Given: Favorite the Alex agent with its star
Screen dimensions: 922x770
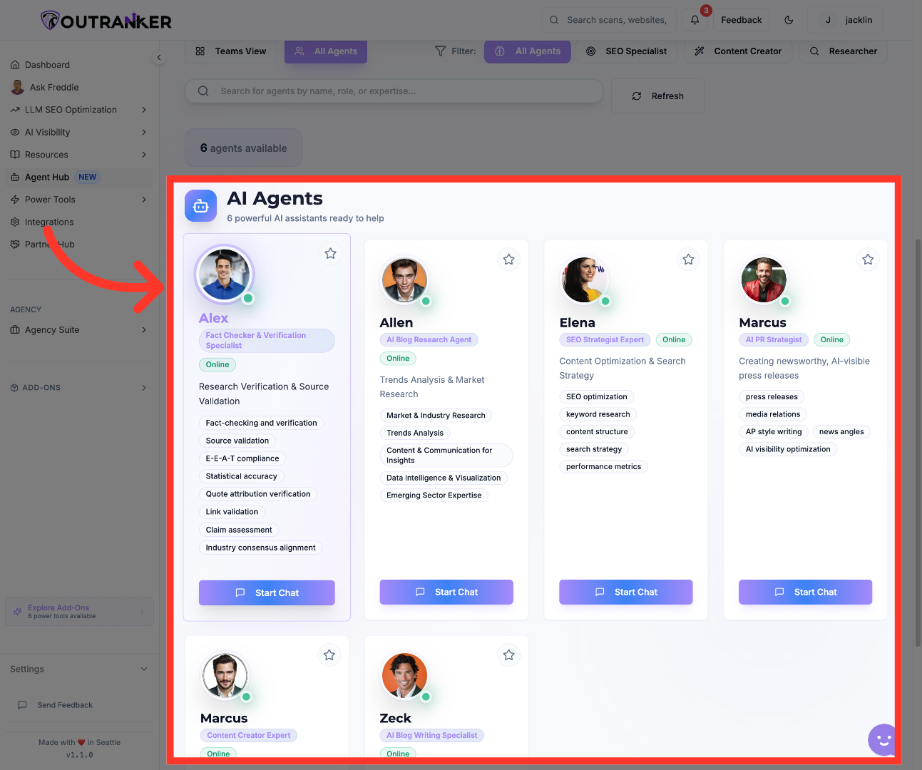Looking at the screenshot, I should 330,254.
